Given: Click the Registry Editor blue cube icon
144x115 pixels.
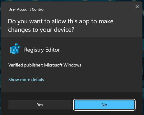Looking at the screenshot, I should [x=15, y=49].
